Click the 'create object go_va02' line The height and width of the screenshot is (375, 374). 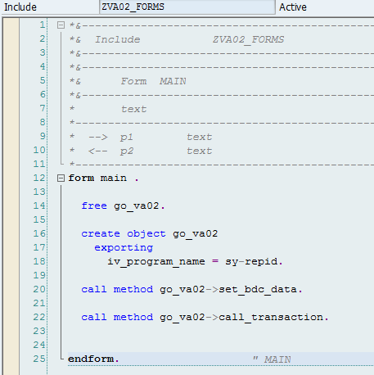point(150,233)
